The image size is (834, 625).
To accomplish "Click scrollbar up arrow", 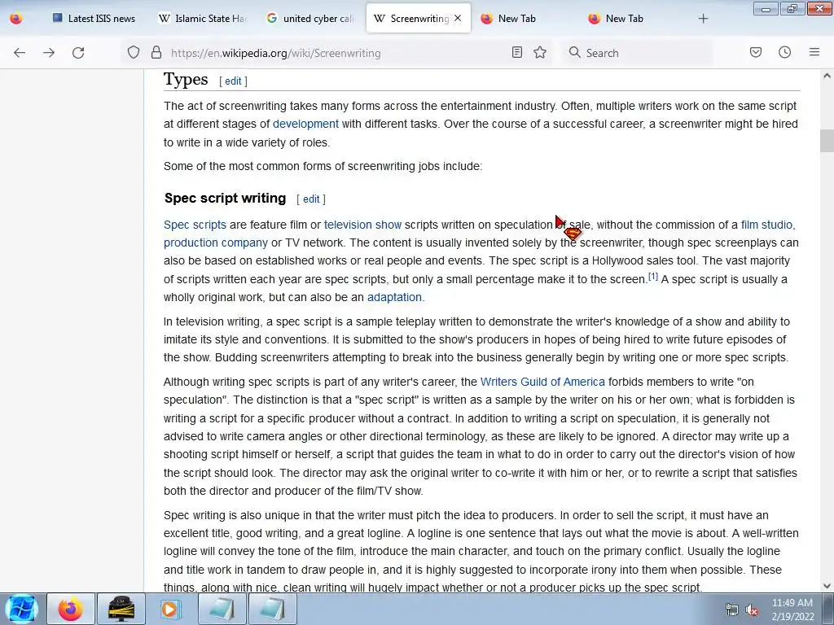I will pyautogui.click(x=827, y=76).
